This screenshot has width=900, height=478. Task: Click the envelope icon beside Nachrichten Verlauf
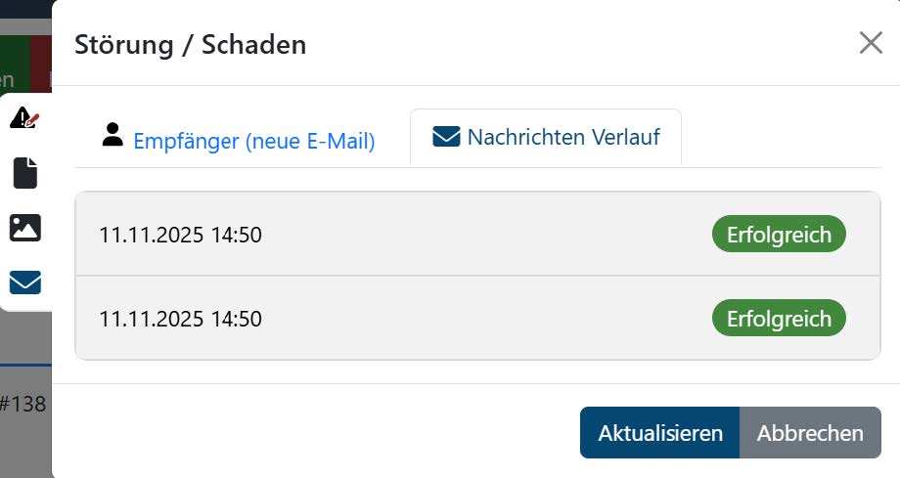click(446, 137)
